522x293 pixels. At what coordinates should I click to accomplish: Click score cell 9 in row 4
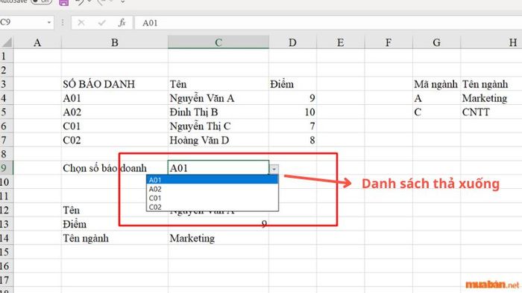tap(292, 98)
